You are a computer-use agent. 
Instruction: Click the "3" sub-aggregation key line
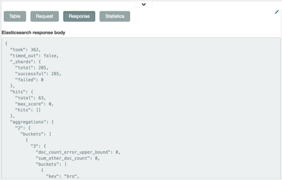[x=39, y=146]
